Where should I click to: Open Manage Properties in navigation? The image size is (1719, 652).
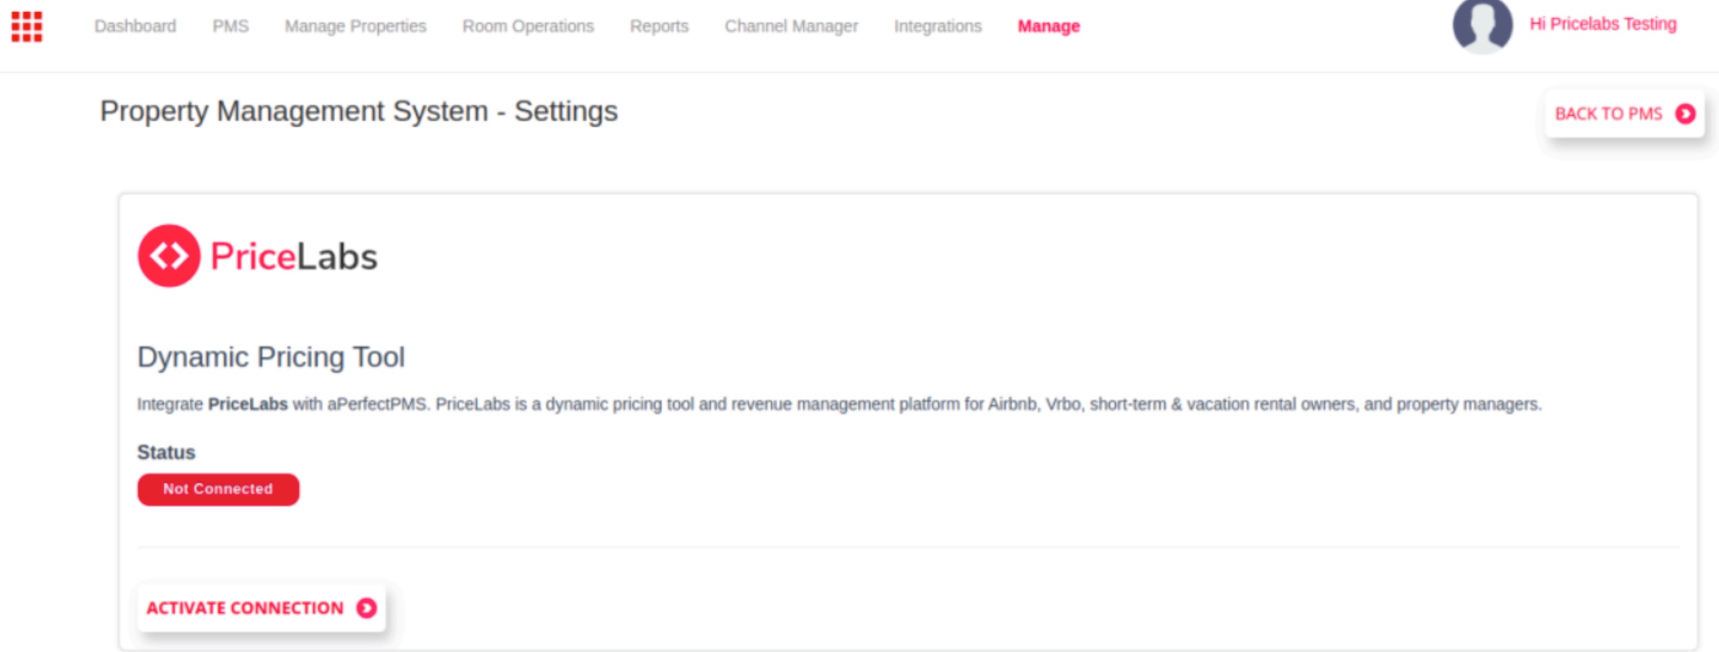pos(356,26)
